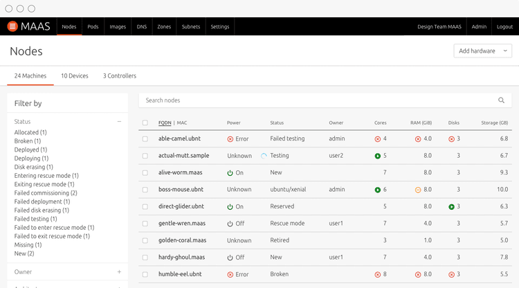Click able-camel disks failed-test icon
This screenshot has width=519, height=288.
click(x=451, y=139)
